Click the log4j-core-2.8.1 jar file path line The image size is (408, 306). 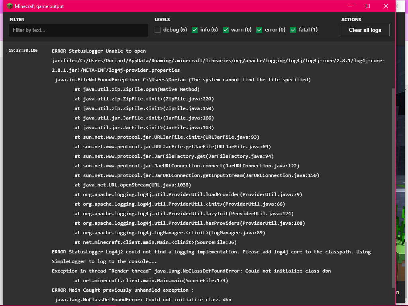pos(218,61)
